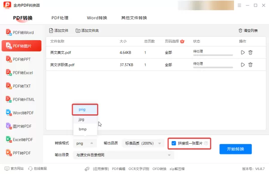Collapse the 转换格式 png dropdown

click(85, 143)
